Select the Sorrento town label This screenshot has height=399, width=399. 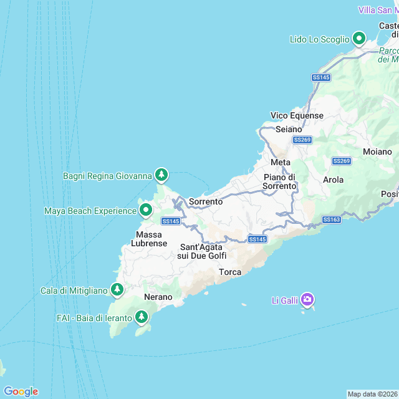pos(206,201)
